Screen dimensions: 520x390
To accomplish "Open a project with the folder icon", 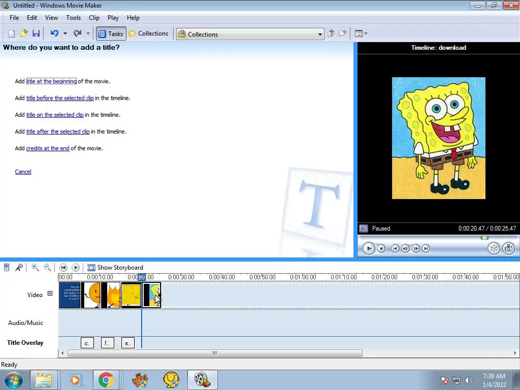I will pos(24,34).
